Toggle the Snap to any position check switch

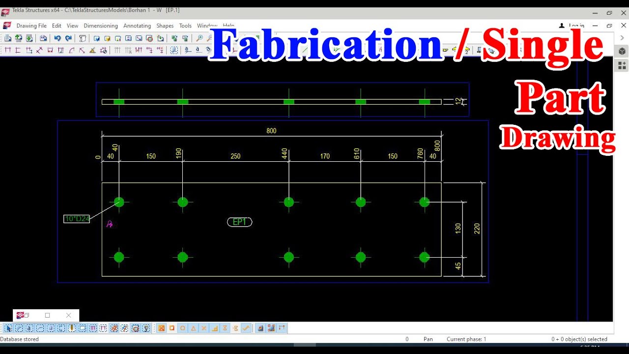click(245, 328)
